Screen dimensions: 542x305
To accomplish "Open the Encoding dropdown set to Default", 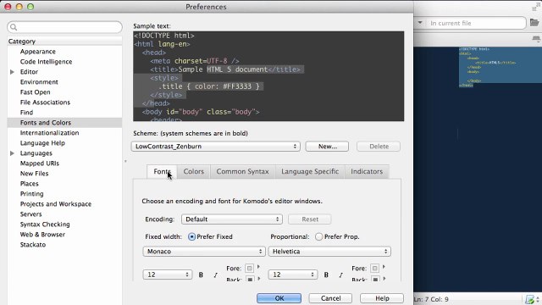I will click(232, 219).
